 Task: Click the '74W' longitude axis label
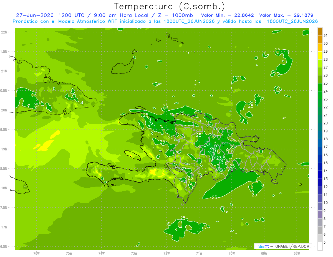pyautogui.click(x=102, y=253)
